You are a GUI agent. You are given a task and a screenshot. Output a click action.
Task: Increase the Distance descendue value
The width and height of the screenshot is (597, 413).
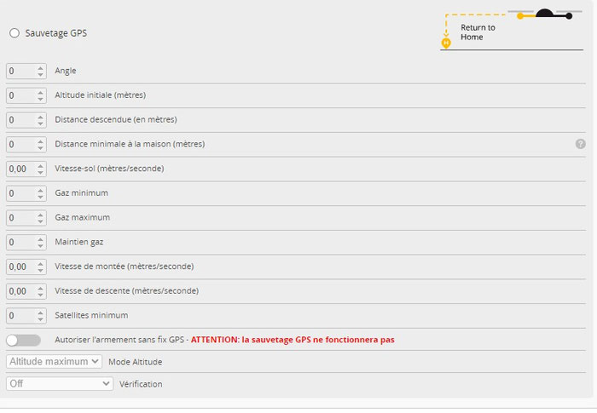[40, 117]
